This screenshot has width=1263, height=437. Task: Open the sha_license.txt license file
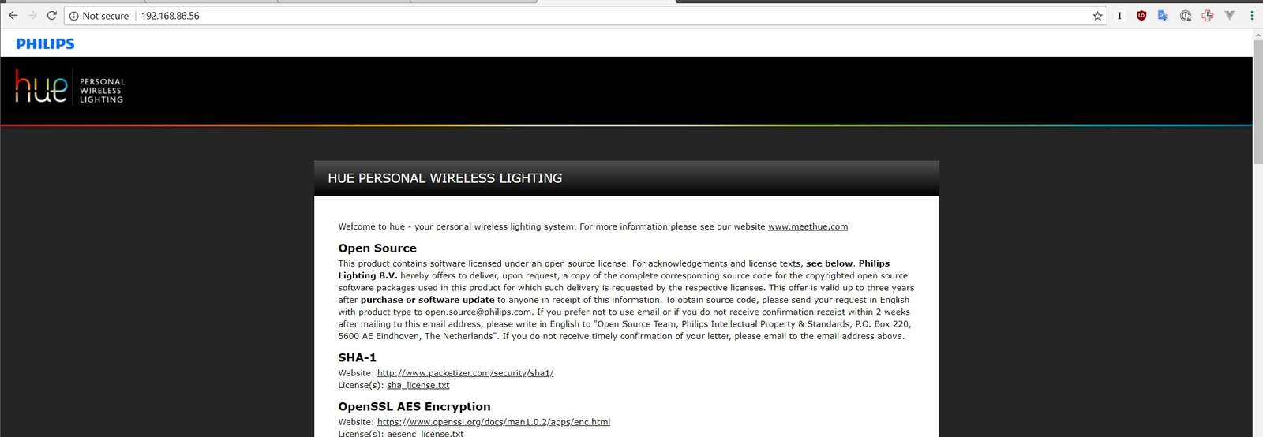pos(418,386)
